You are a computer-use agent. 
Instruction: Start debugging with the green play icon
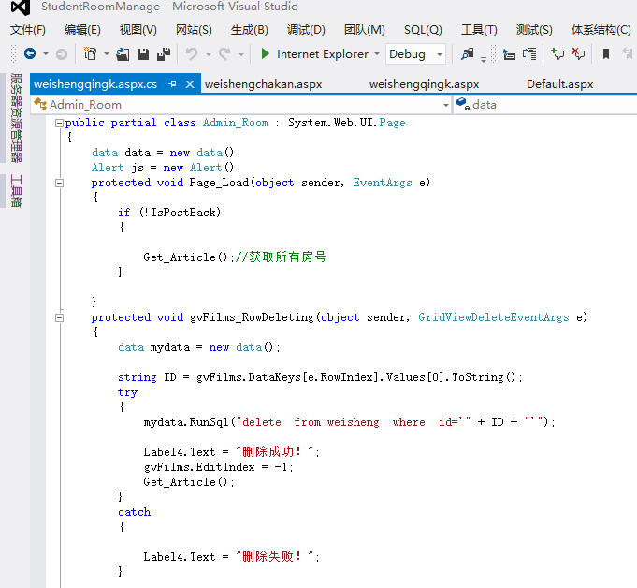266,53
